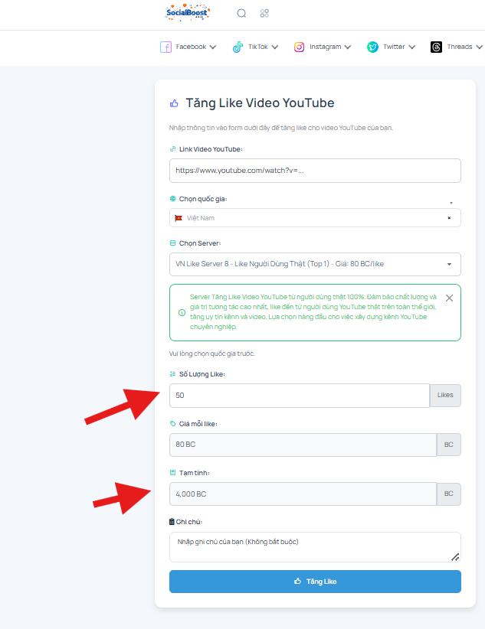Click the Tạm tính field 4,000 BC
This screenshot has height=629, width=485.
point(303,494)
